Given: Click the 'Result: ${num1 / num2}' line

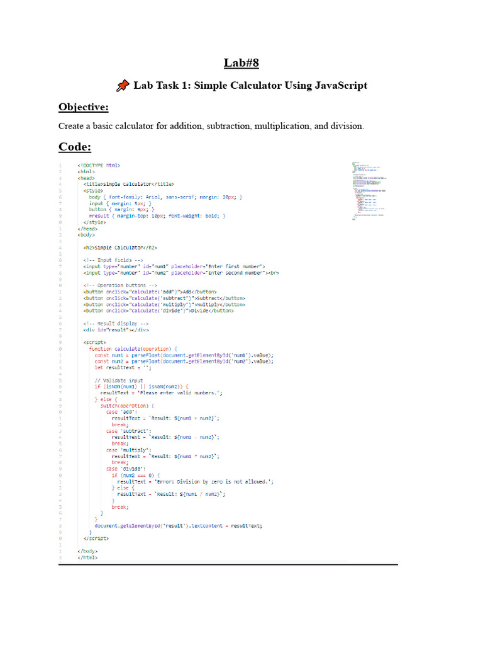Looking at the screenshot, I should point(171,494).
